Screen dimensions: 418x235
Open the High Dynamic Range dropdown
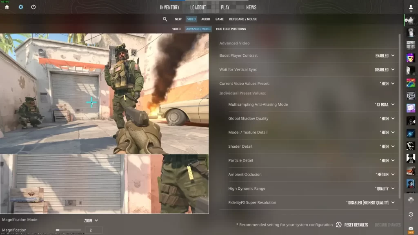(385, 188)
